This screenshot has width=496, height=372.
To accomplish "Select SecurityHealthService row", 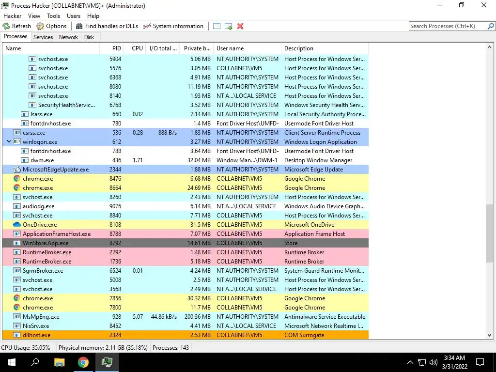I will pos(186,105).
